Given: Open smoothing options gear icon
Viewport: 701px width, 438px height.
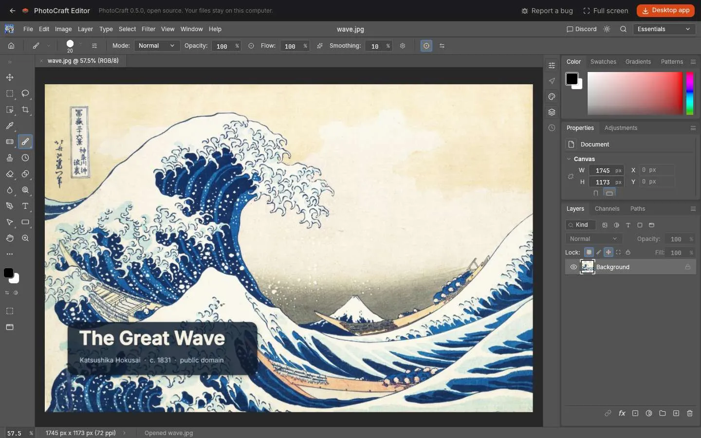Looking at the screenshot, I should click(x=403, y=46).
